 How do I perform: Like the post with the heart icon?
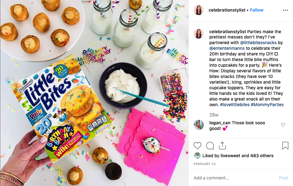pyautogui.click(x=197, y=146)
